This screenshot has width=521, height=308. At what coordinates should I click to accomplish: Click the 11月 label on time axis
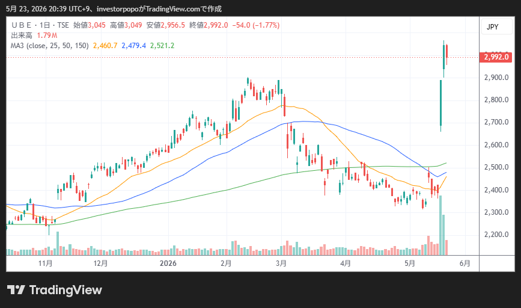point(46,263)
